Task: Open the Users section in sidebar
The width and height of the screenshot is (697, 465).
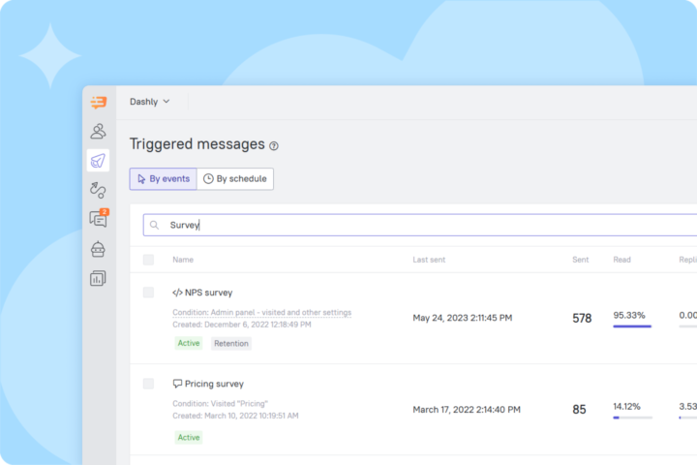Action: [98, 131]
